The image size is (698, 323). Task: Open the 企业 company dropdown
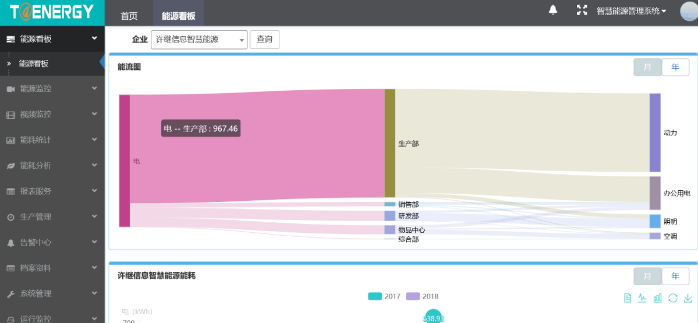(x=199, y=40)
